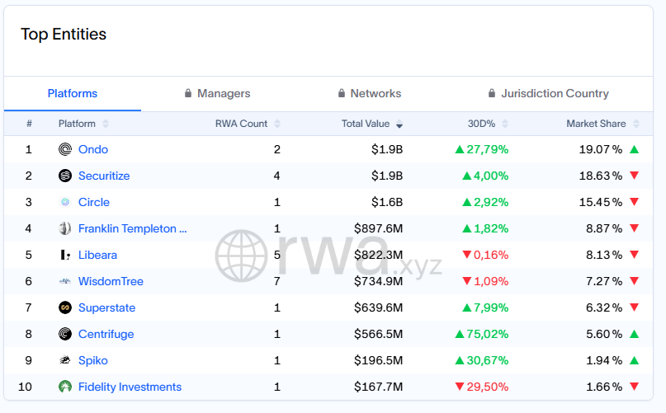Open the Jurisdiction Country tab
666x413 pixels.
point(548,93)
